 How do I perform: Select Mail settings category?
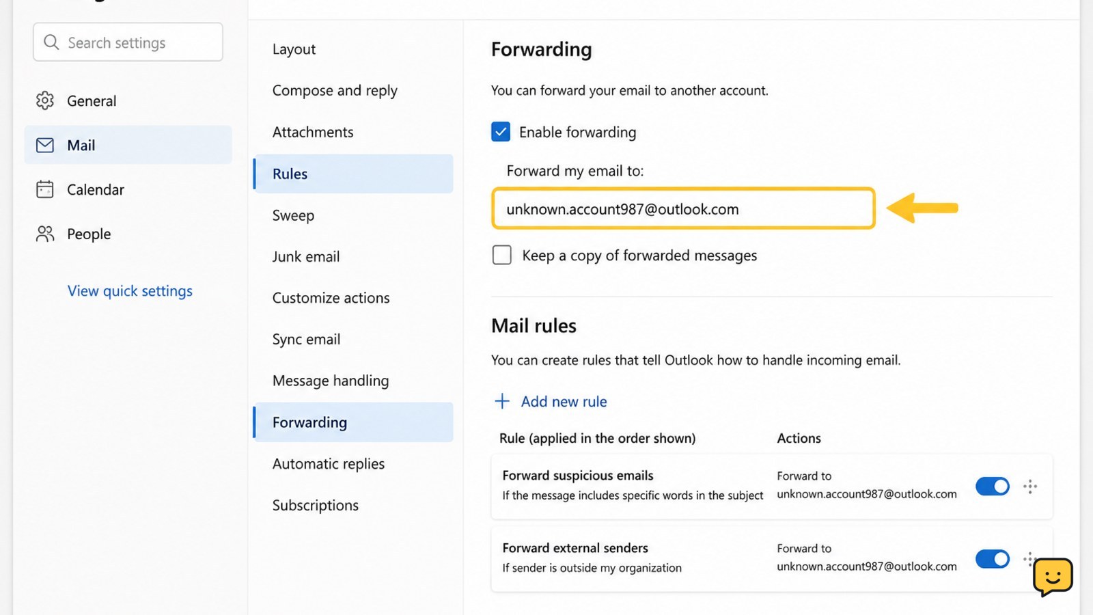(x=128, y=145)
